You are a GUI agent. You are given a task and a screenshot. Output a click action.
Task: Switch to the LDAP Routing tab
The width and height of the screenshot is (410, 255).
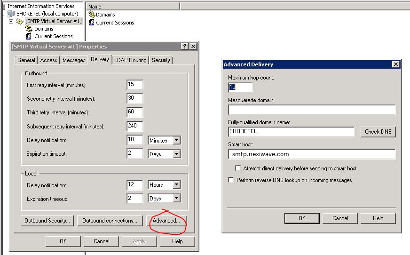(x=131, y=60)
